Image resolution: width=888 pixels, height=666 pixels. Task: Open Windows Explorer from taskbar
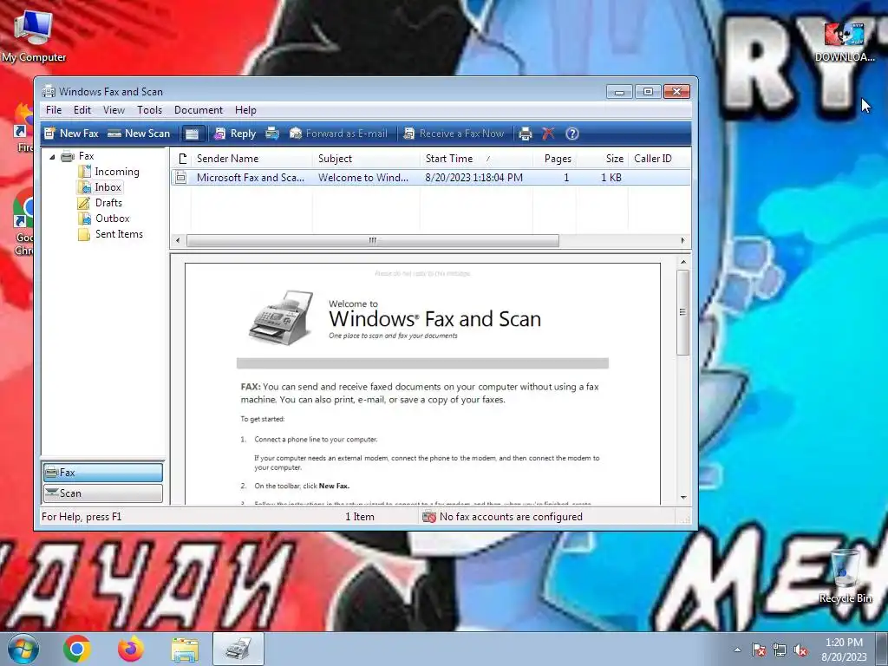pyautogui.click(x=185, y=650)
